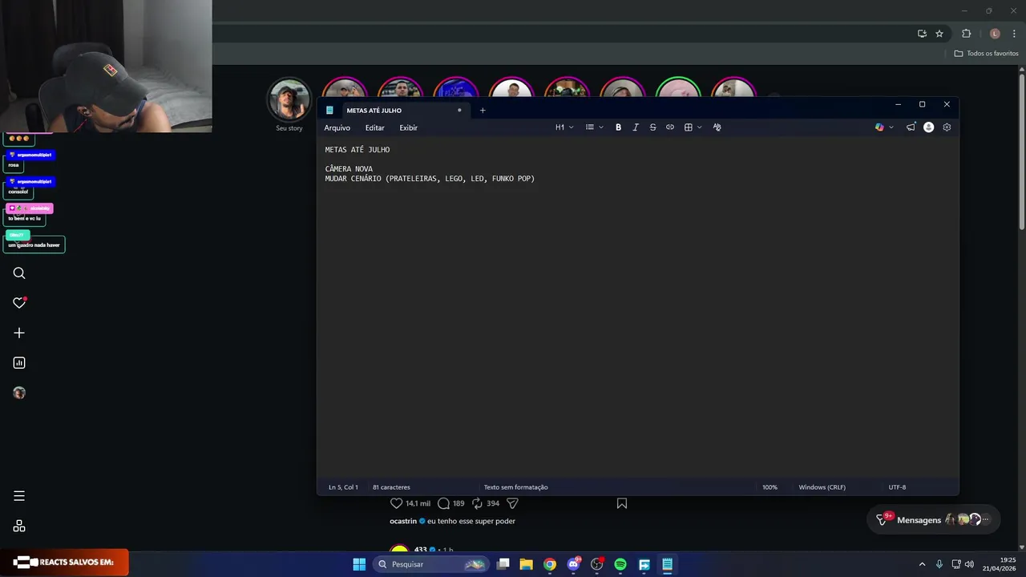Click the sidebar apps grid icon
This screenshot has width=1026, height=577.
[19, 526]
